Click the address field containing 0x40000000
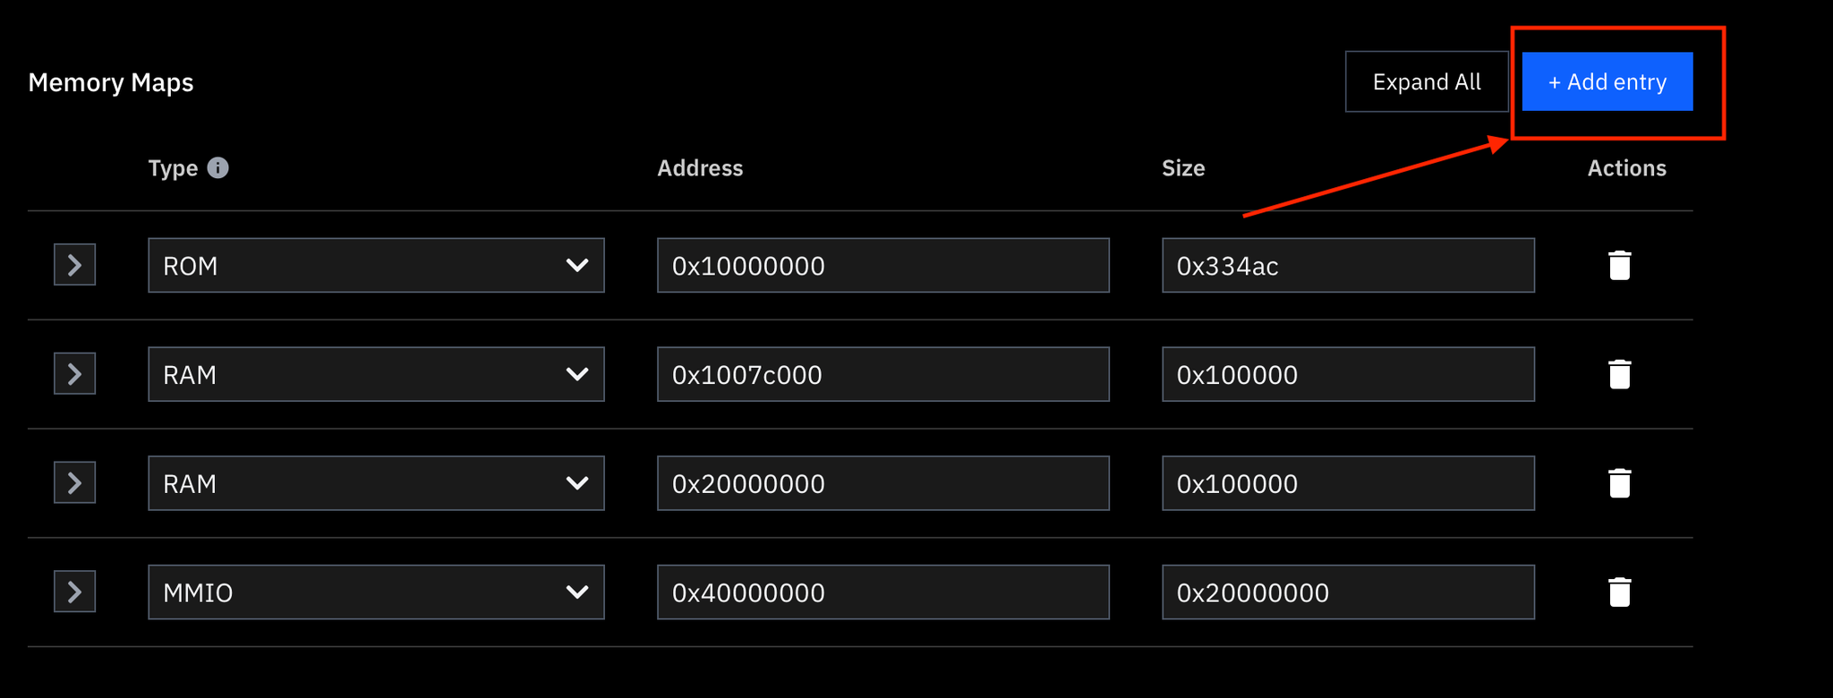The height and width of the screenshot is (698, 1833). [x=883, y=592]
